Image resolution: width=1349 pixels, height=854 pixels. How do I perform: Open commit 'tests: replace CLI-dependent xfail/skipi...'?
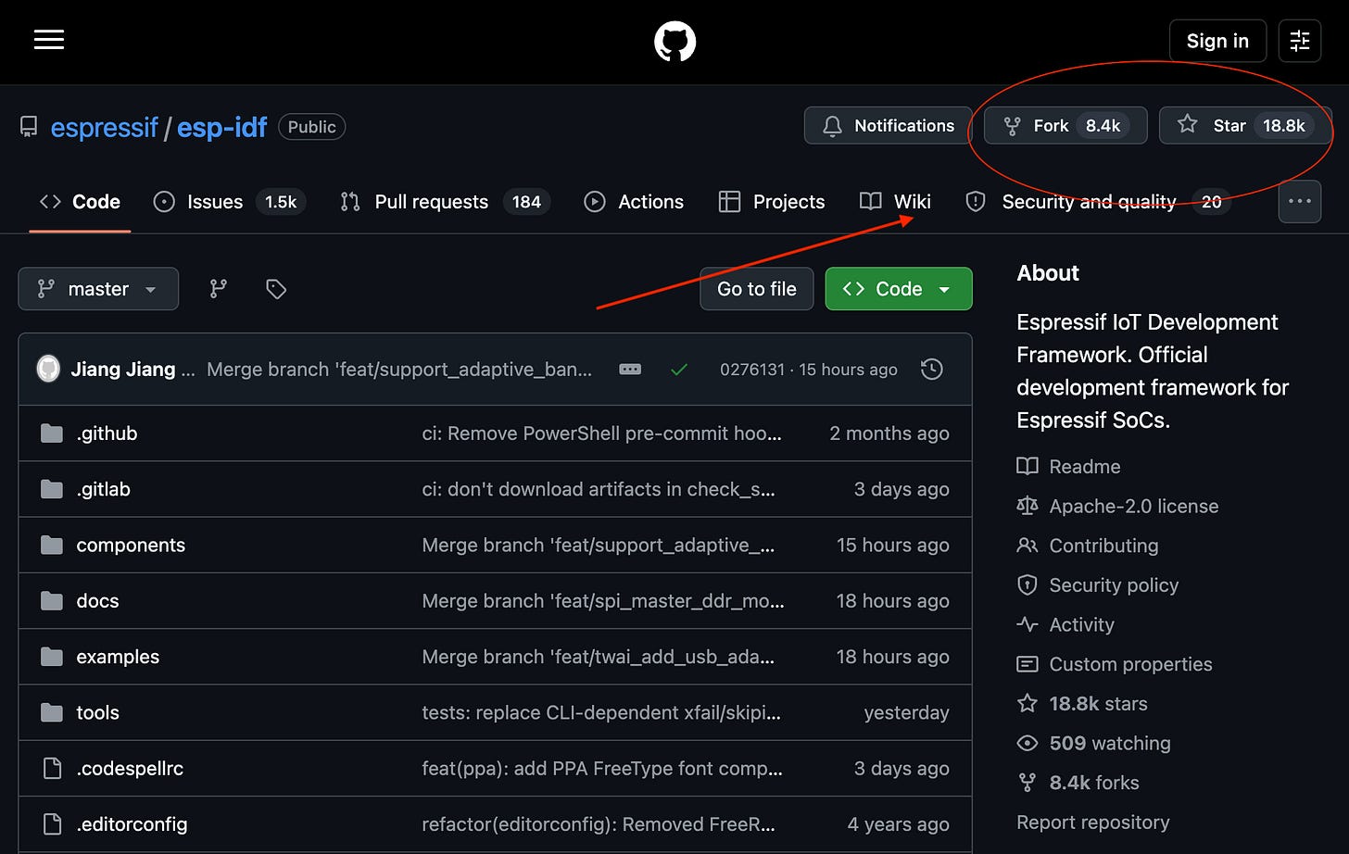(601, 712)
